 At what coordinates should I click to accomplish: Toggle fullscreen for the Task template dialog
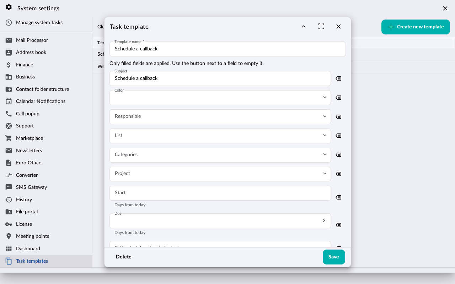click(x=321, y=27)
